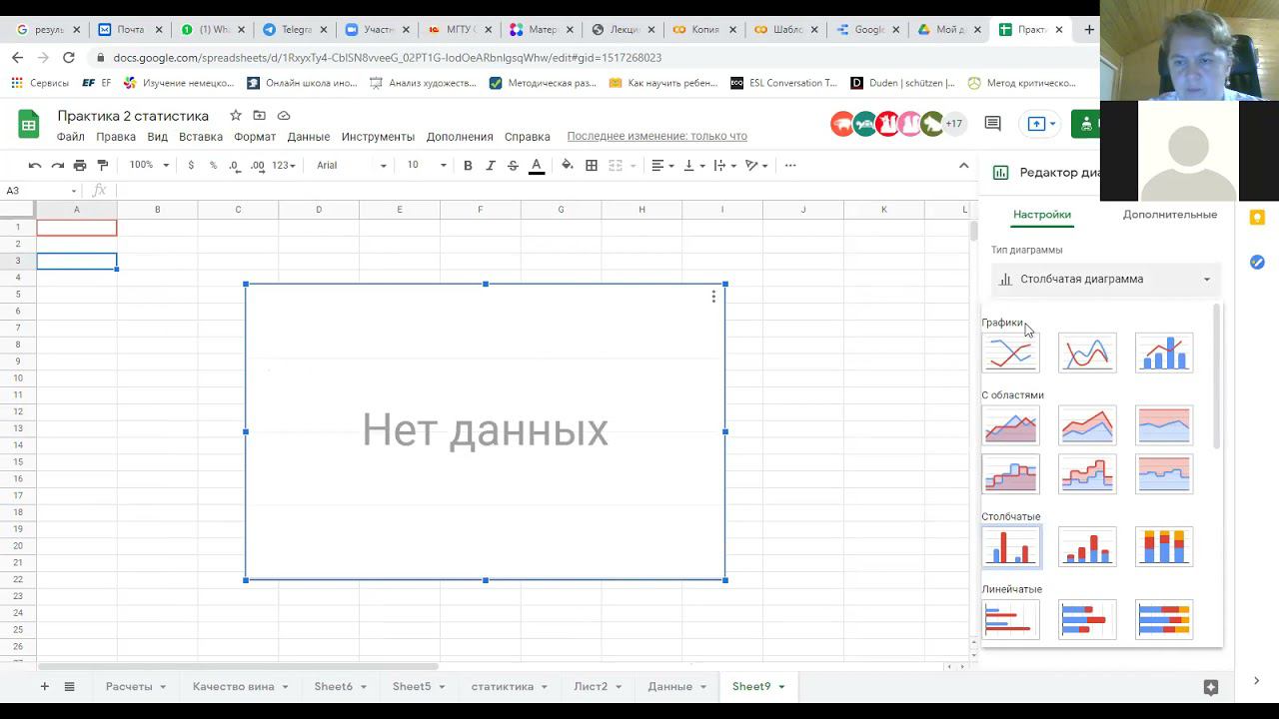Open the text color picker
This screenshot has width=1279, height=719.
click(x=537, y=165)
